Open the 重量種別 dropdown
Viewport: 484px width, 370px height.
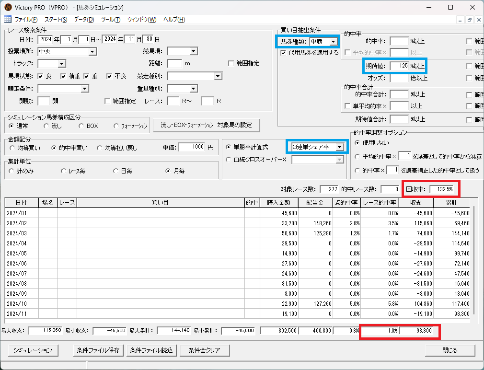(194, 89)
